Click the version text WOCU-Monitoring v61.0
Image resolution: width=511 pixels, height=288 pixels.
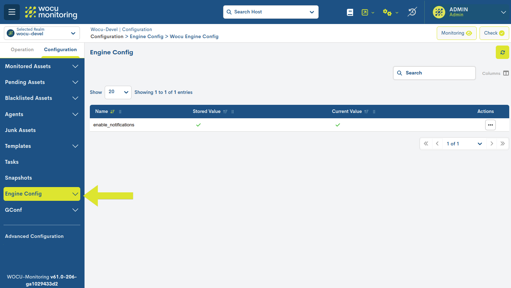(x=42, y=281)
